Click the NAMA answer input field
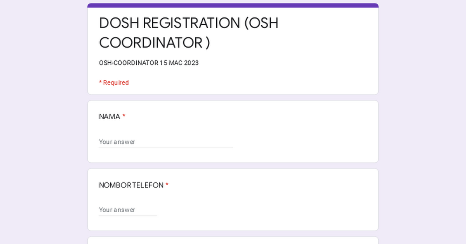 coord(165,142)
